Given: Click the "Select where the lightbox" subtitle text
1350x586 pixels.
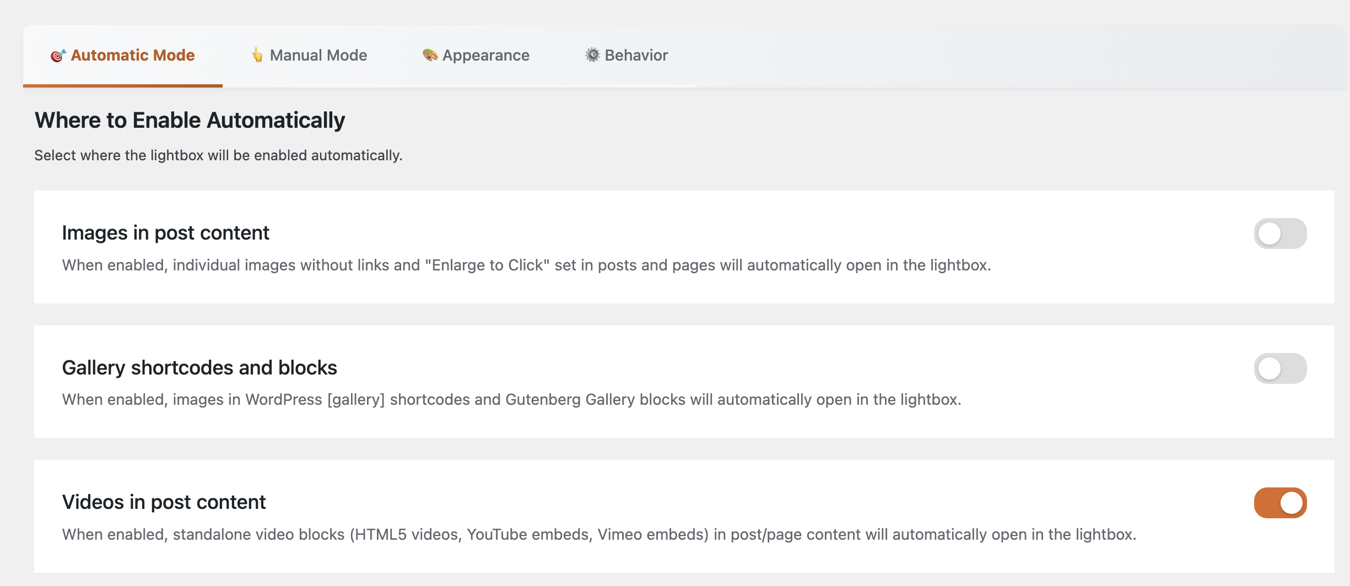Looking at the screenshot, I should coord(218,155).
